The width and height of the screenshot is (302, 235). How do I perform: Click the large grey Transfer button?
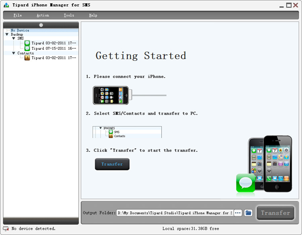click(276, 213)
